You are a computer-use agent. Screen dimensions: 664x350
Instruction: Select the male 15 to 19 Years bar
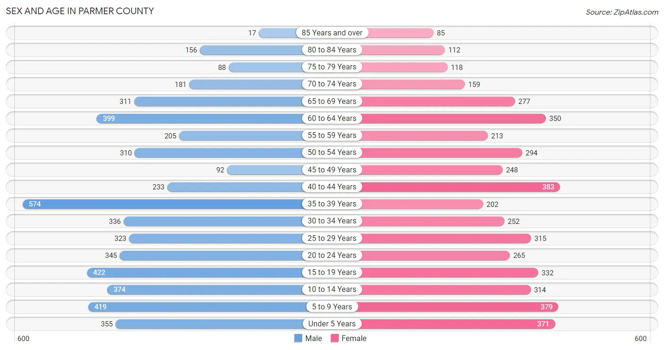point(195,273)
